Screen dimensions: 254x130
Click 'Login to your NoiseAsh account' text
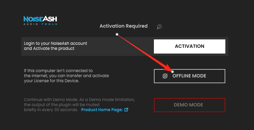(x=55, y=43)
